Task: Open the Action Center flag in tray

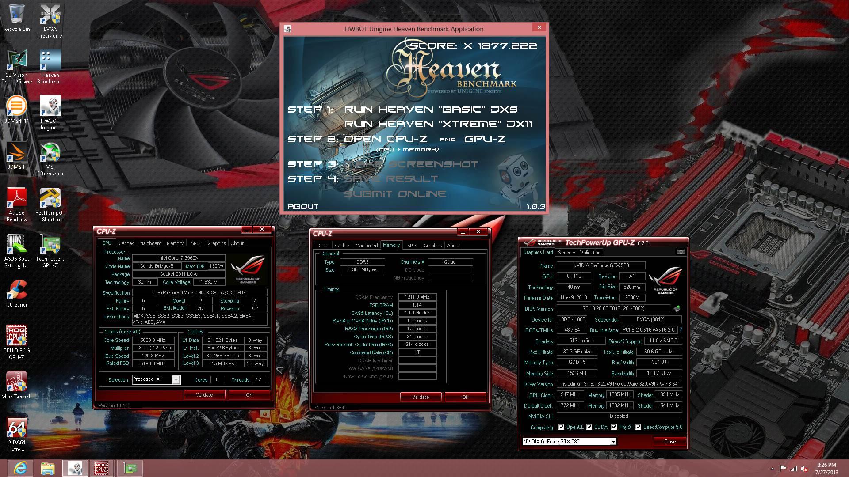Action: [783, 469]
